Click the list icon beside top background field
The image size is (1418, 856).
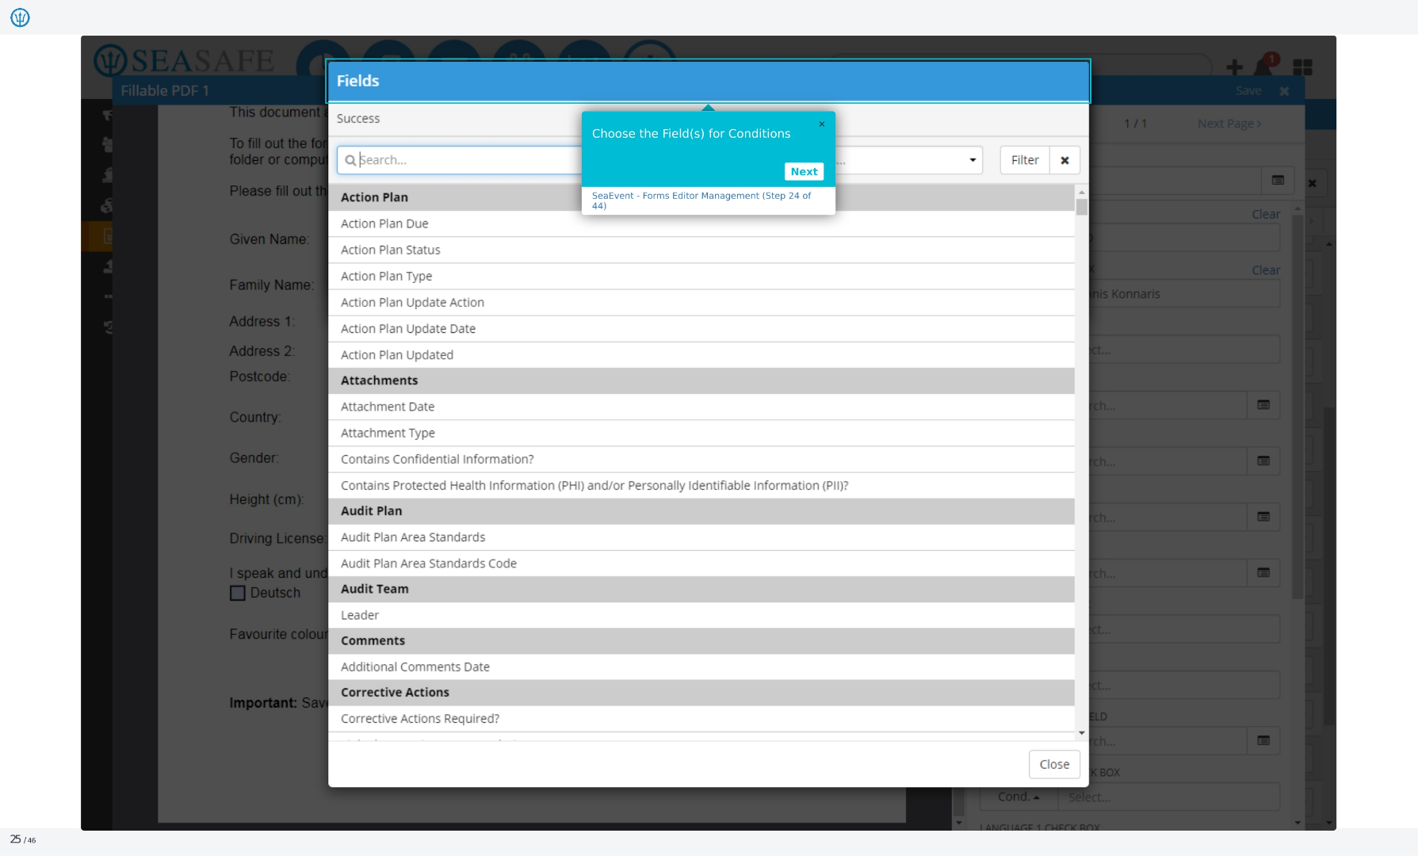pyautogui.click(x=1278, y=181)
